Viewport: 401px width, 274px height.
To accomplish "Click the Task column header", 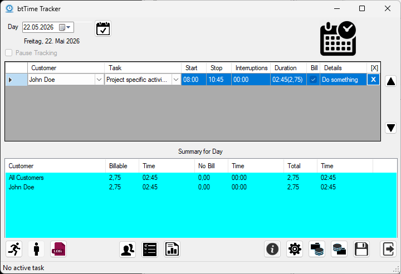I will tap(143, 68).
